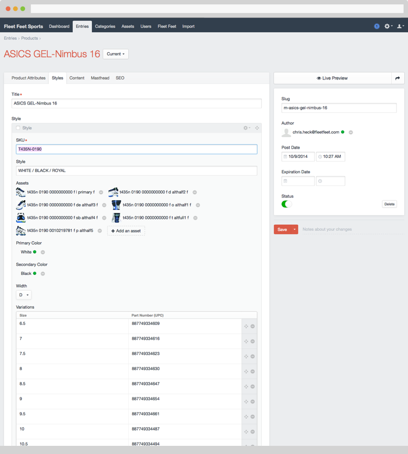Tick the Style block checkbox
Viewport: 408px width, 454px height.
18,128
